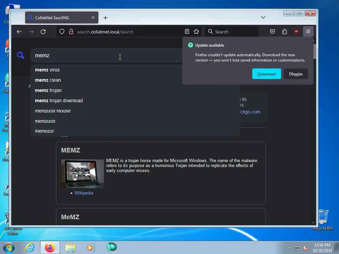Go back with the browser back arrow
The width and height of the screenshot is (339, 254).
(19, 32)
